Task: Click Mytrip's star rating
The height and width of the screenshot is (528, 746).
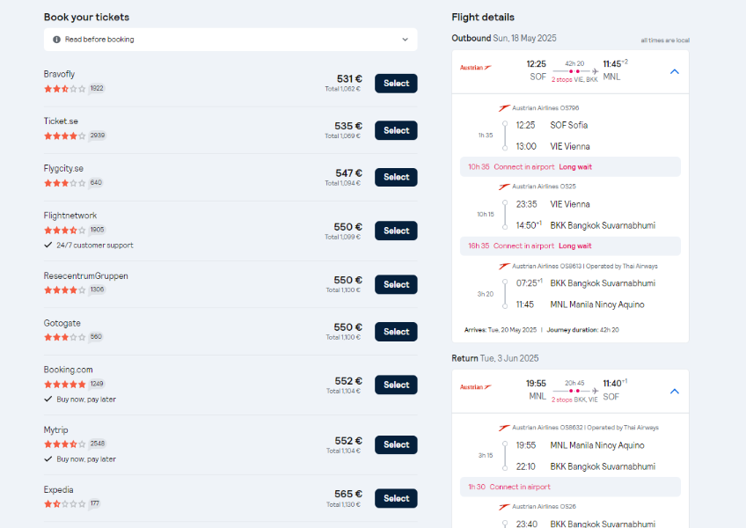Action: [x=65, y=444]
